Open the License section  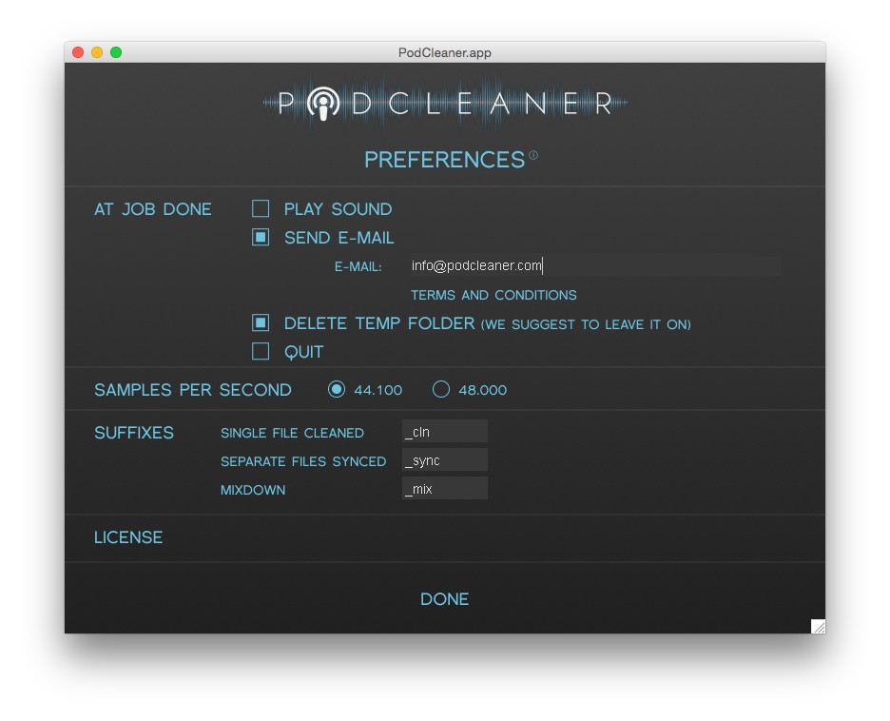pyautogui.click(x=128, y=537)
